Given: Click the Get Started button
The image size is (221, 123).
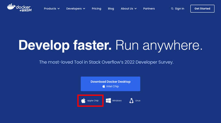Looking at the screenshot, I should click(x=202, y=8).
